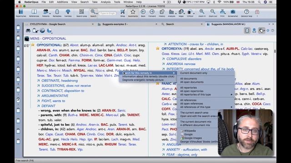Open pie chart icon dropdown arrow
Screen dimensions: 291x163
click(x=51, y=33)
